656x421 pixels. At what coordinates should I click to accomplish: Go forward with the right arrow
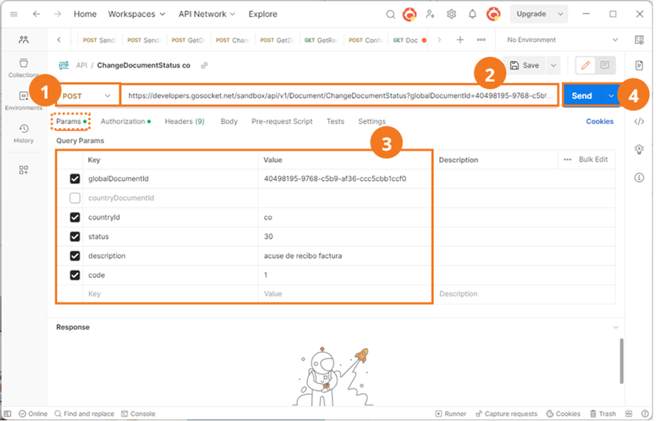tap(58, 14)
